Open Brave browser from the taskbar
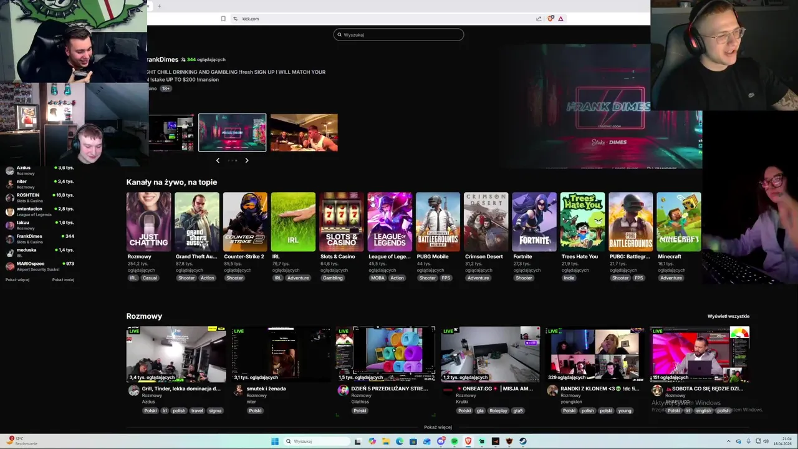 (x=468, y=442)
